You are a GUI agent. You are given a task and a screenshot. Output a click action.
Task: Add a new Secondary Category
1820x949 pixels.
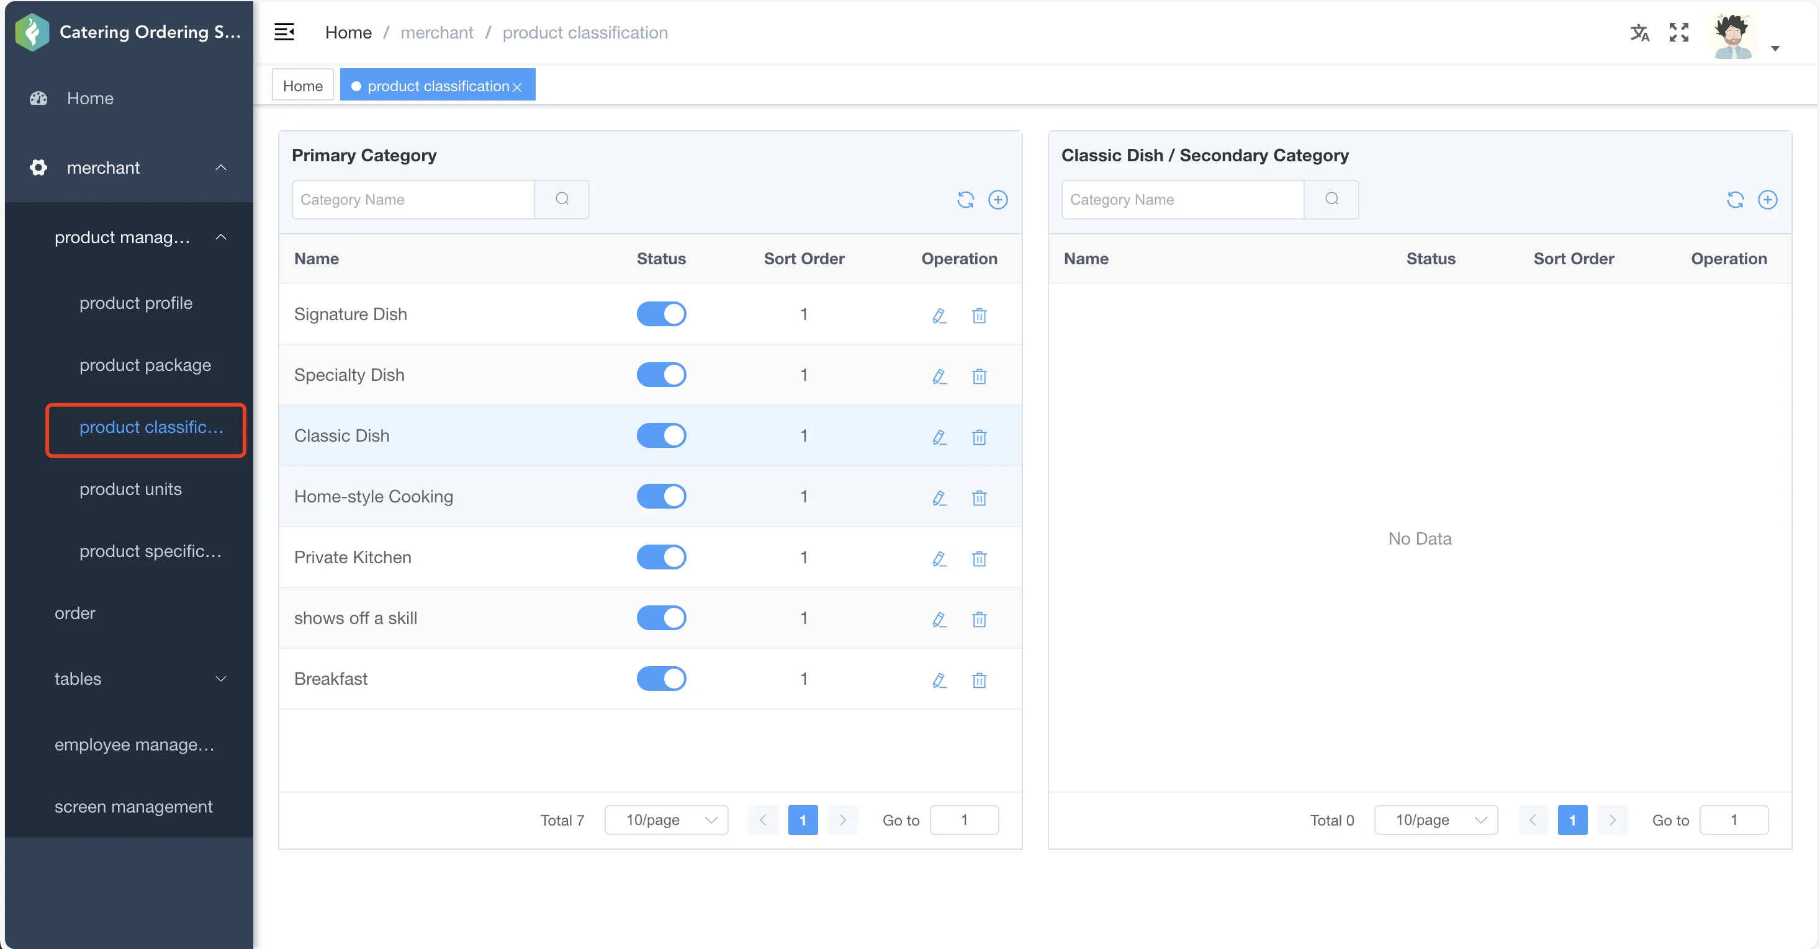[x=1767, y=200]
